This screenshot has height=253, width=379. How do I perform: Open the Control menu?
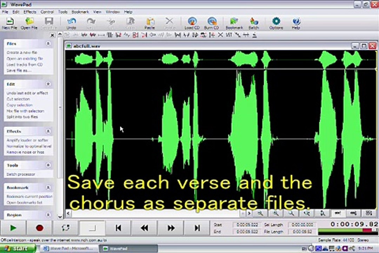47,12
